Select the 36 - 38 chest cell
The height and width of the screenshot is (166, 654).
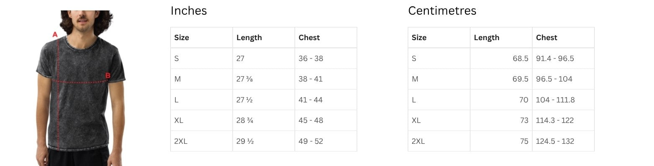click(x=326, y=59)
